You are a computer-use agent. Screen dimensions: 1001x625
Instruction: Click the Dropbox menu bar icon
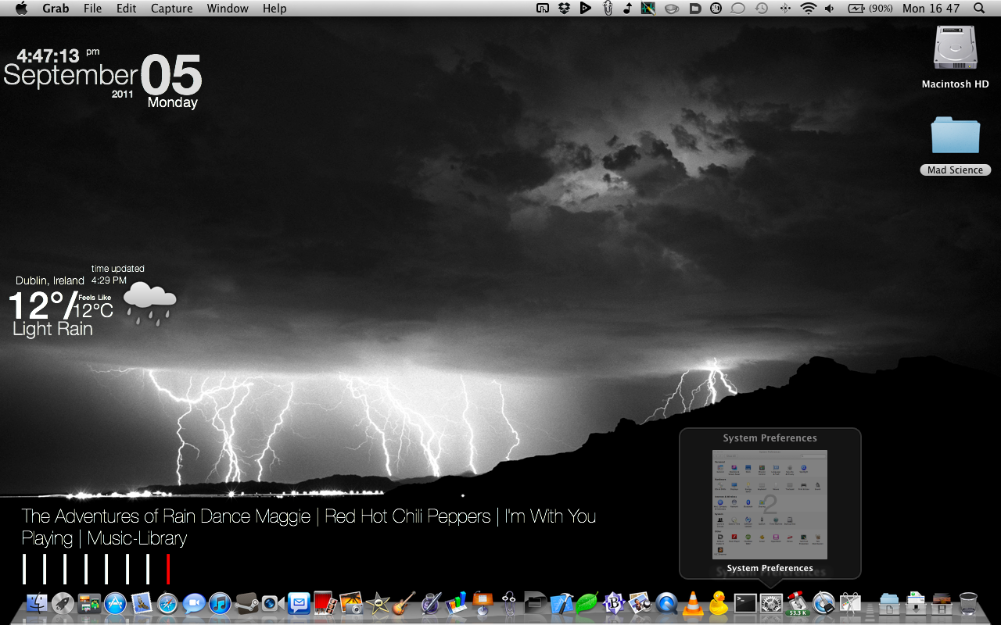click(563, 9)
